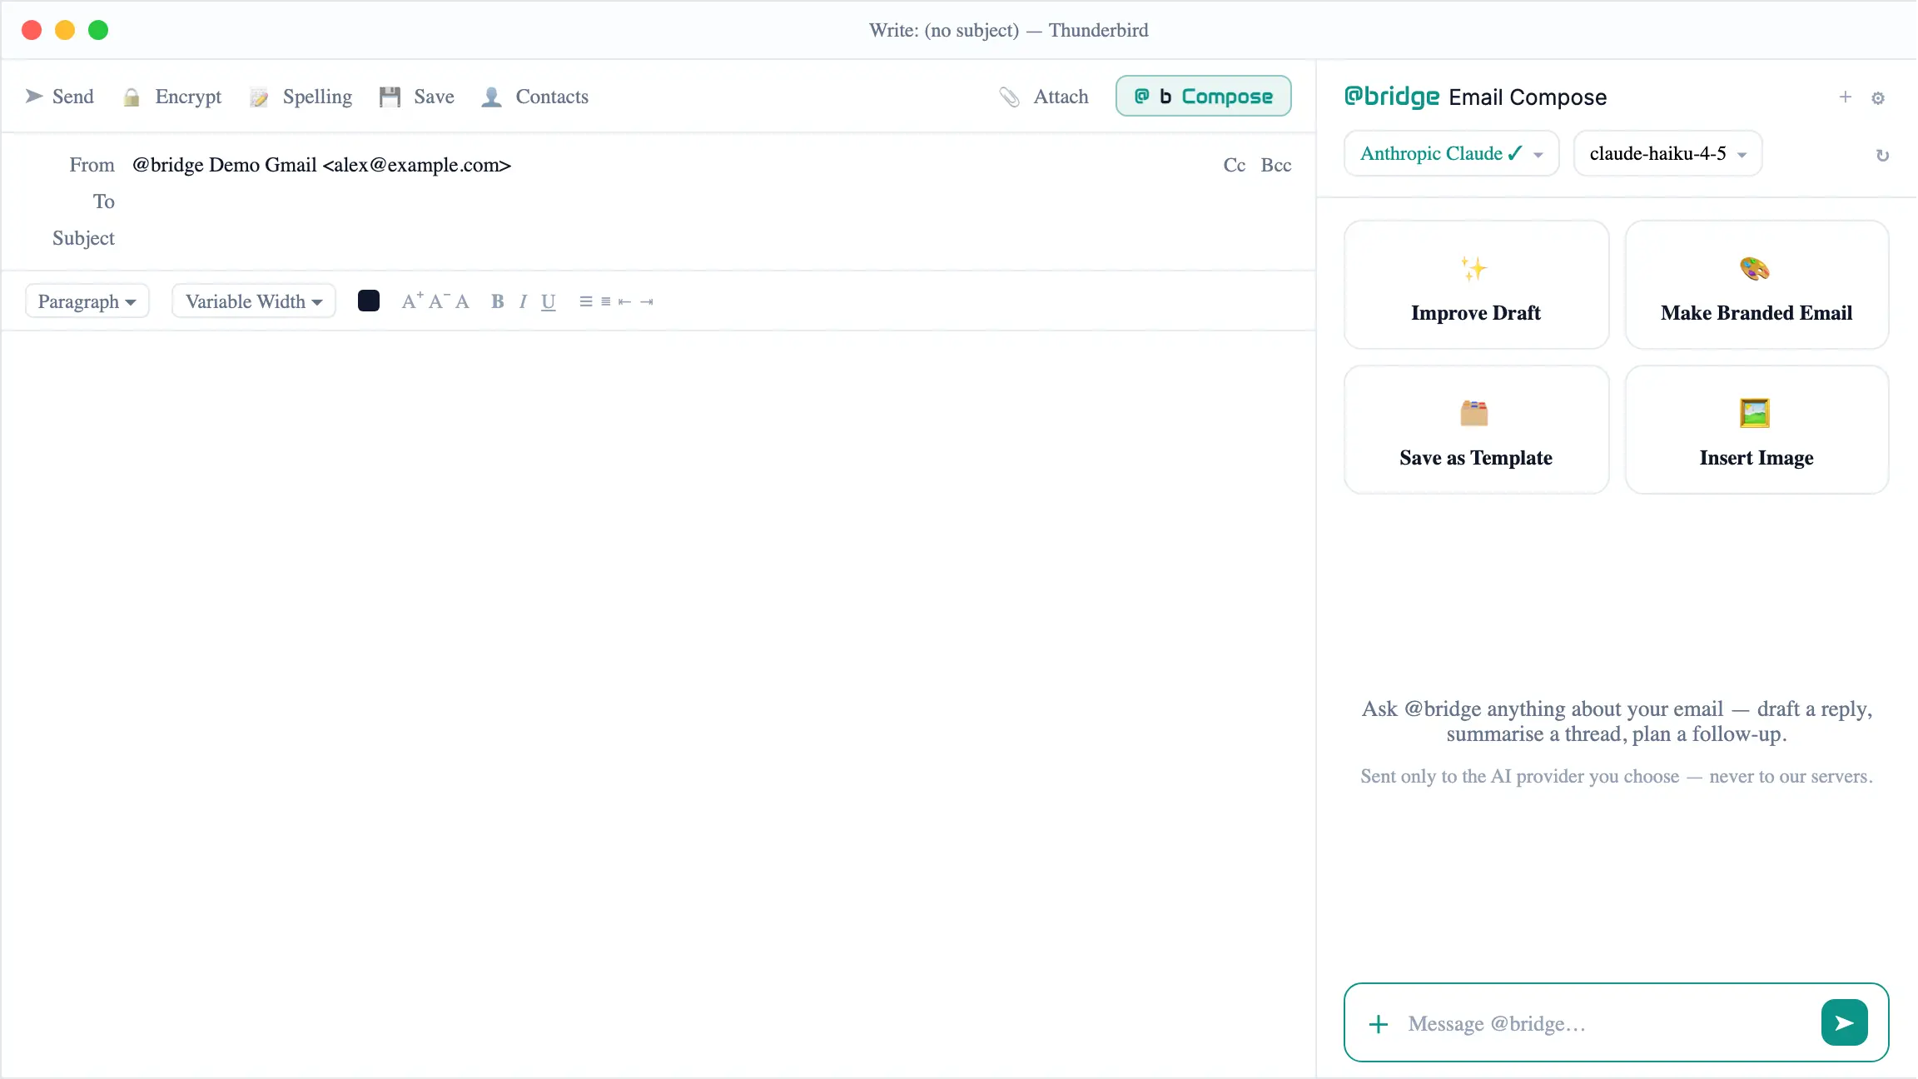
Task: Click the Encrypt lock icon
Action: (131, 97)
